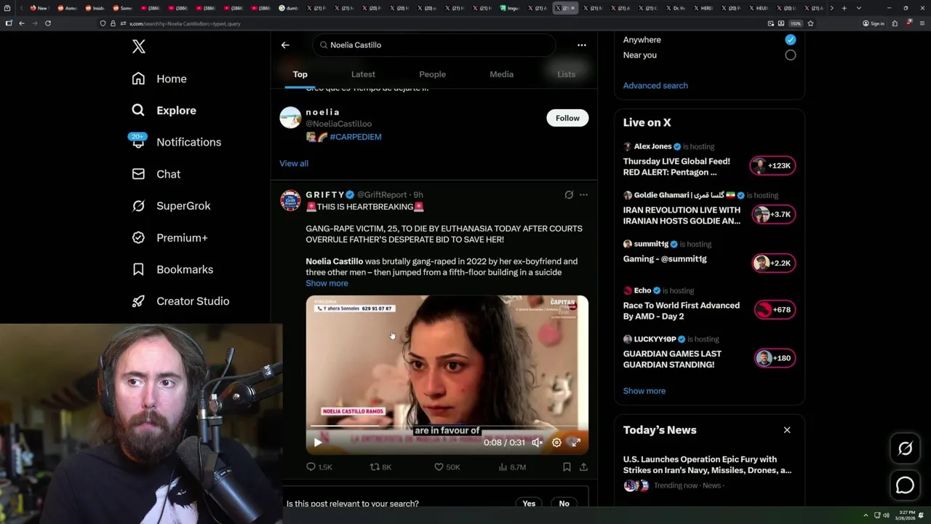This screenshot has width=931, height=524.
Task: Open Premium+ in the sidebar
Action: point(169,237)
